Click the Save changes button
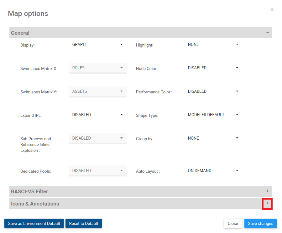 click(260, 224)
